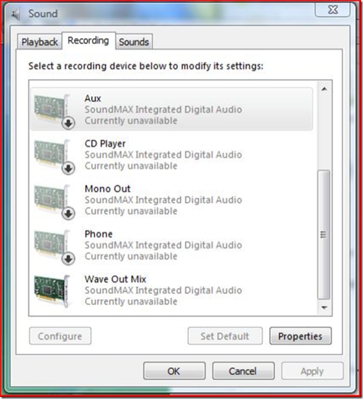Click the scroll up arrow of device list
This screenshot has height=399, width=363.
[x=325, y=89]
